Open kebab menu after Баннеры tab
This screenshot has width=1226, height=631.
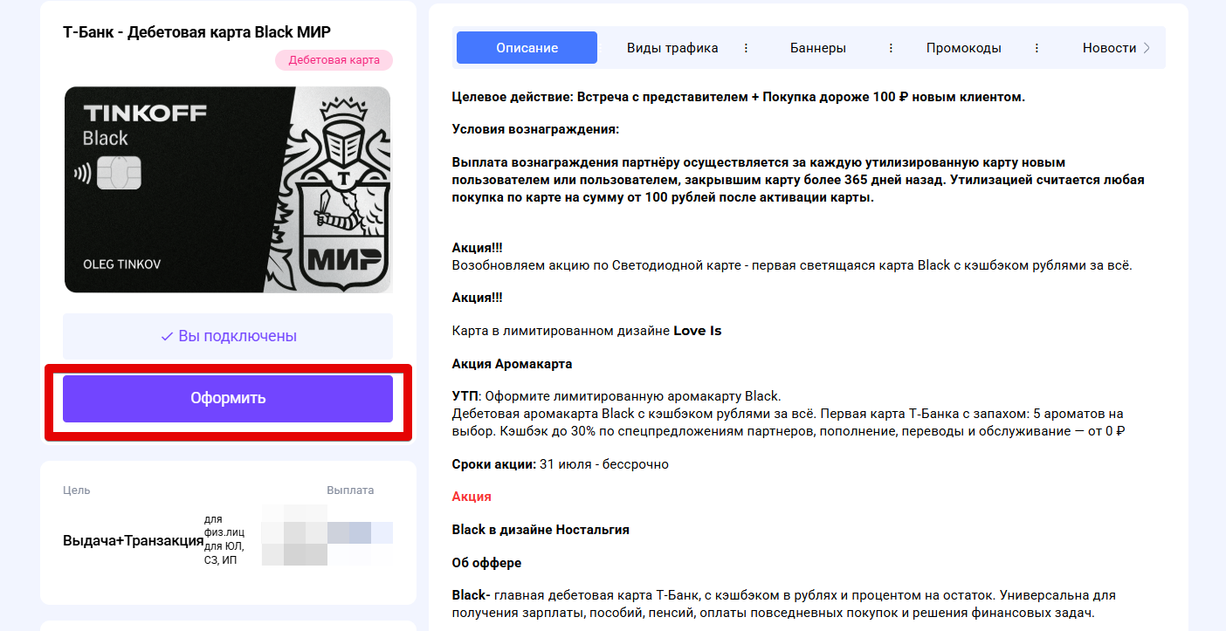pos(891,48)
